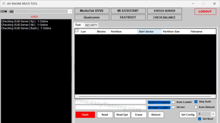This screenshot has height=123, width=220.
Task: Click the red LOGOUT button
Action: tap(205, 12)
